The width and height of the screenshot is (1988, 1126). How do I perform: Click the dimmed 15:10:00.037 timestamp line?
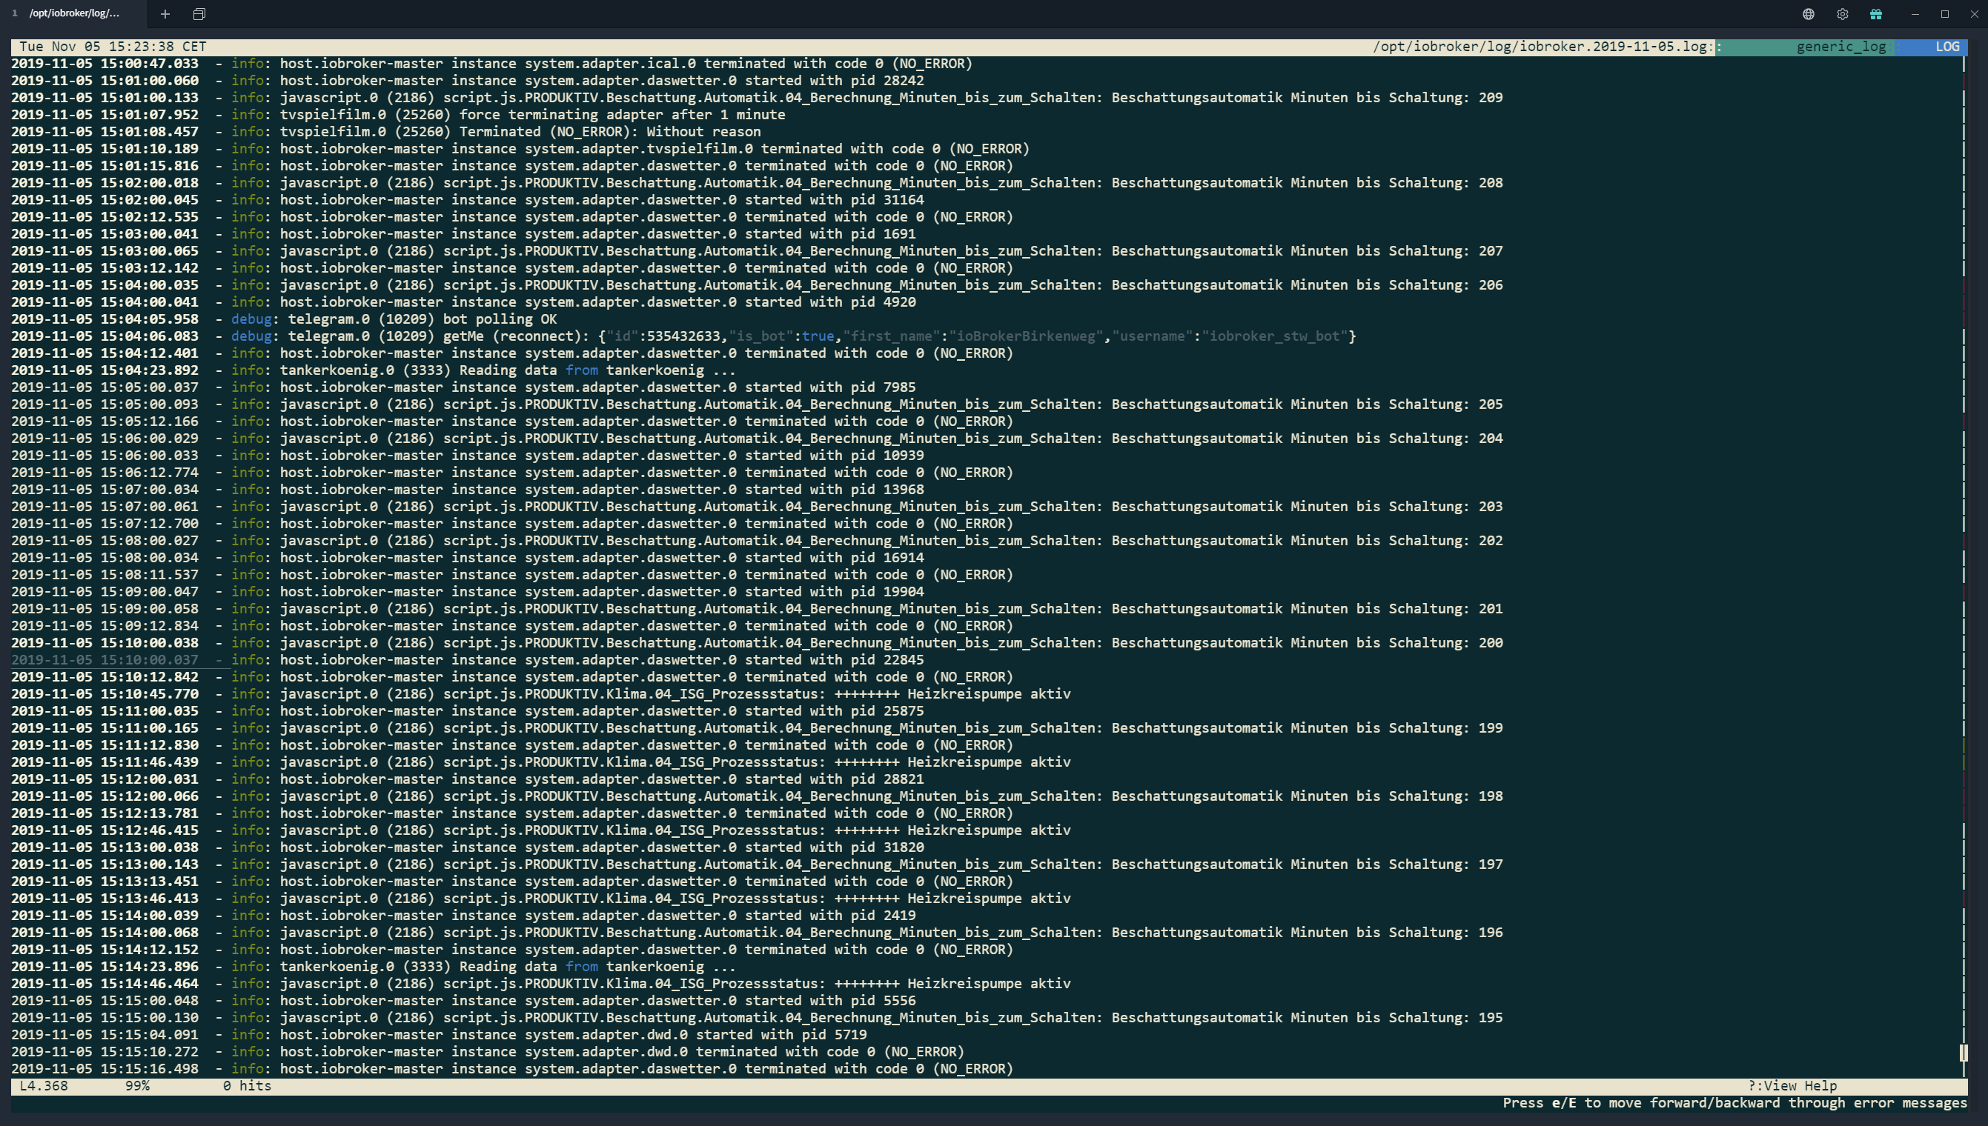coord(105,659)
